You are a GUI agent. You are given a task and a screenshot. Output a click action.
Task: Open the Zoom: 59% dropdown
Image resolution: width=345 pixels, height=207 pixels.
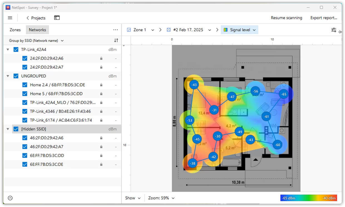coord(161,198)
